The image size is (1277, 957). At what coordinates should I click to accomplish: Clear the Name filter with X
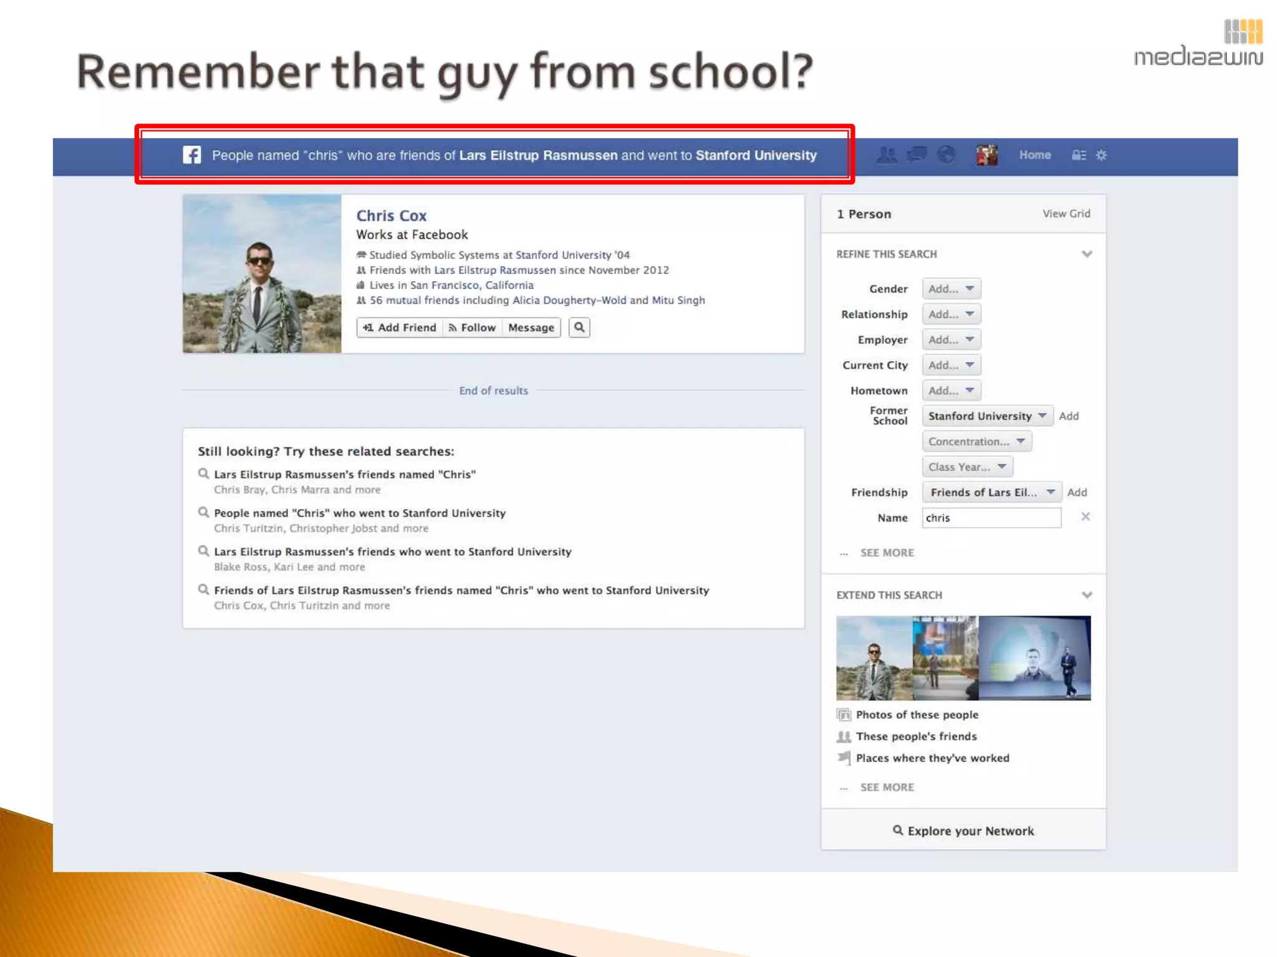tap(1085, 517)
